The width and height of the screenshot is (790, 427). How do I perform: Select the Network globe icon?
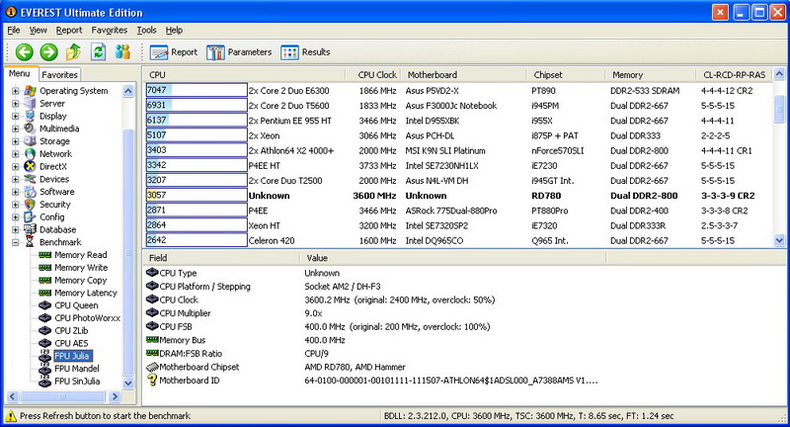31,154
